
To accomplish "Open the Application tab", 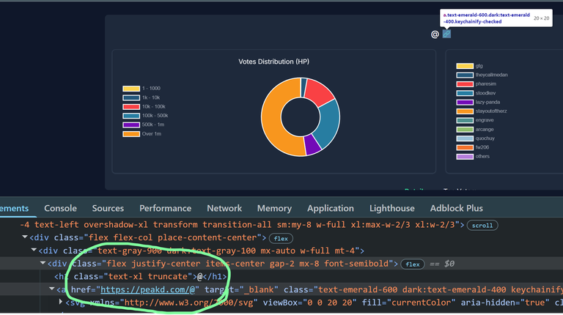I will click(x=331, y=208).
